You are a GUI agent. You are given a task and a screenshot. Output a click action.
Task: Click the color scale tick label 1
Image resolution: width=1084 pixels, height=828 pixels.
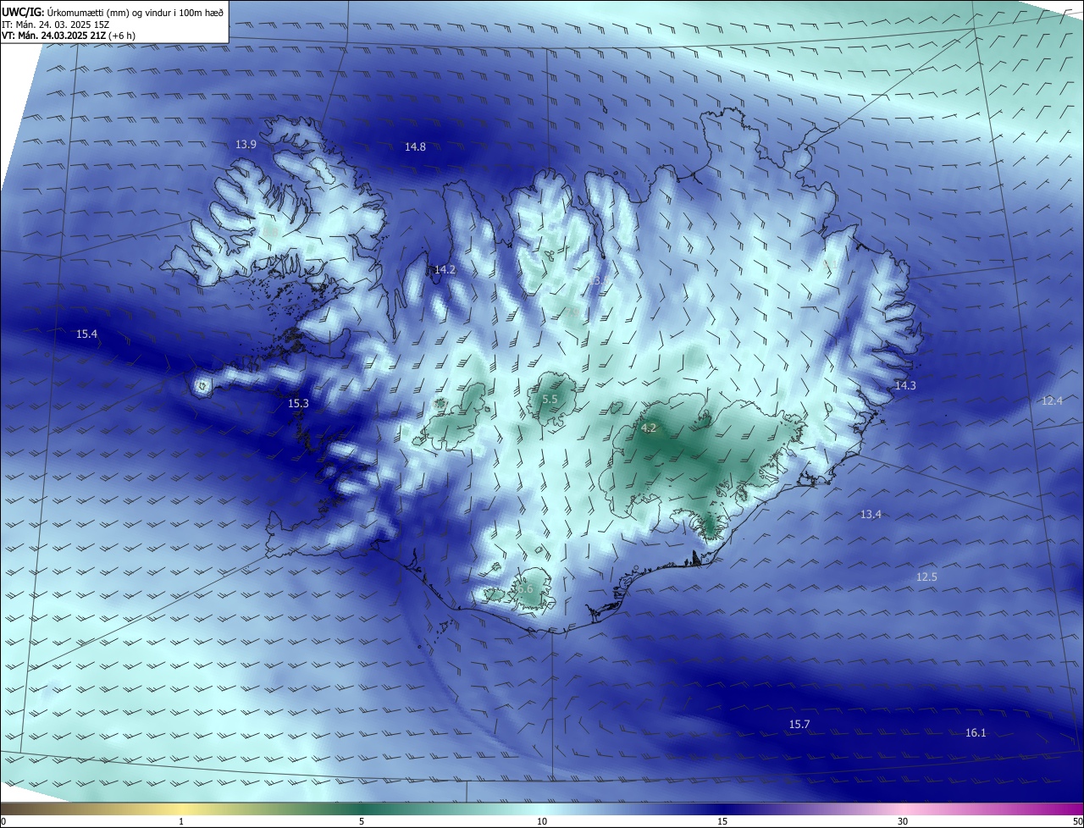[x=181, y=821]
